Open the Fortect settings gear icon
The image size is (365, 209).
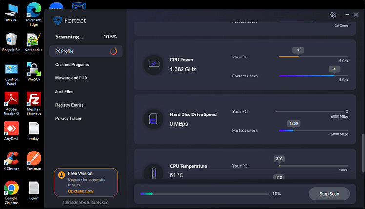(x=333, y=15)
